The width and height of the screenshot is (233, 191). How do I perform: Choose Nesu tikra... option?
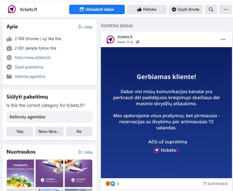pyautogui.click(x=49, y=131)
